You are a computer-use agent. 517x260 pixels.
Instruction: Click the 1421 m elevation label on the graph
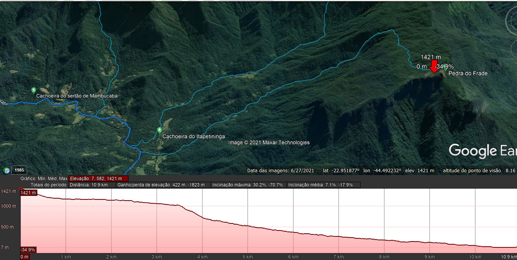coord(28,193)
